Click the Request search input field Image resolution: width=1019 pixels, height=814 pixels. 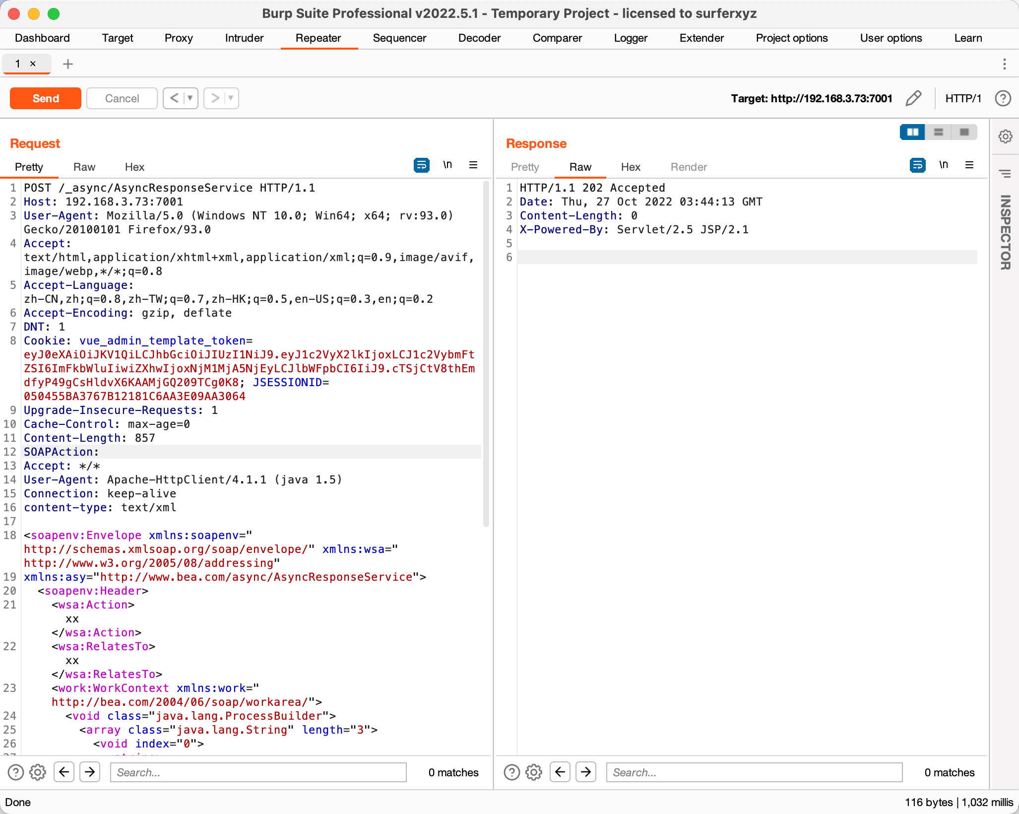tap(258, 772)
